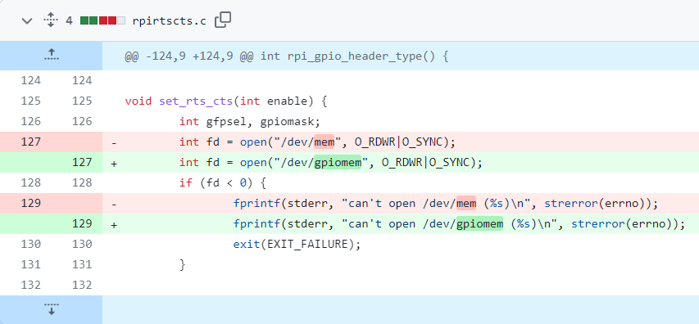Click the hunk header @@ -124,9 +124,9 @@
This screenshot has width=699, height=324.
pyautogui.click(x=286, y=57)
